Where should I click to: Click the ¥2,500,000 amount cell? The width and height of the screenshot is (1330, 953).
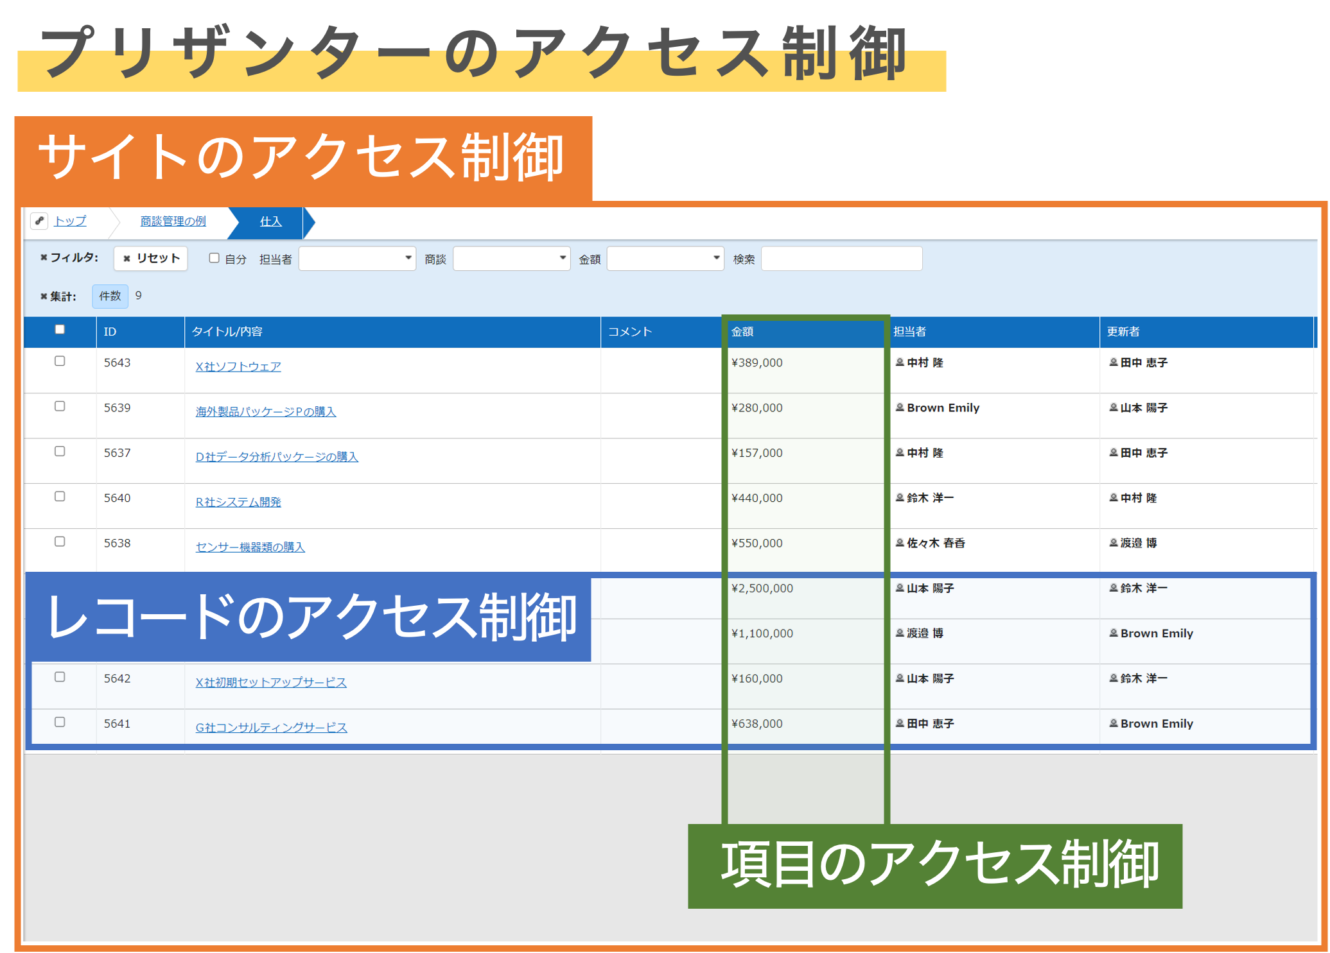(x=762, y=588)
